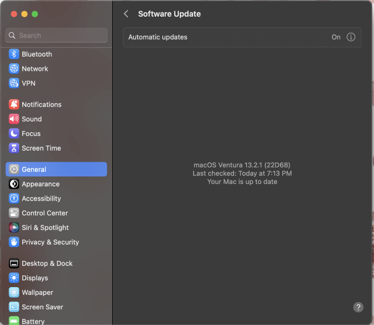
Task: Open Control Center settings
Action: point(45,213)
